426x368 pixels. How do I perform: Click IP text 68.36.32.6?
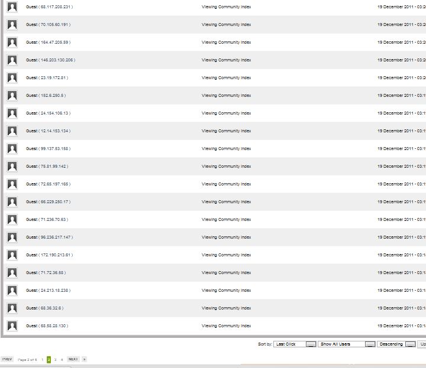(51, 308)
